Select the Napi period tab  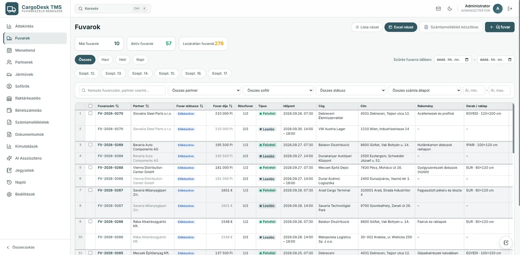pos(140,60)
